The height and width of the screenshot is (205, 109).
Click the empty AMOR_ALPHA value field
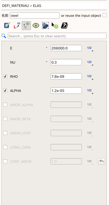66,105
